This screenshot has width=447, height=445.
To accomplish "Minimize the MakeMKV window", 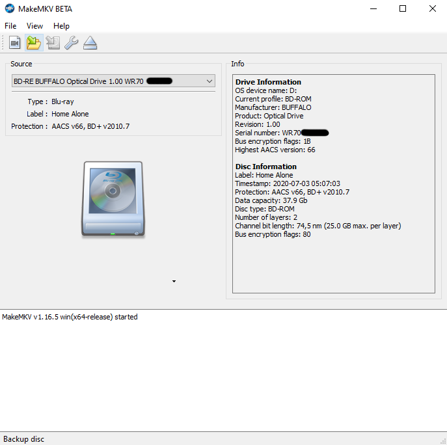I will click(373, 9).
